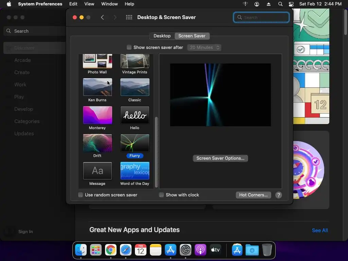Launch Safari from the Dock

[126, 250]
